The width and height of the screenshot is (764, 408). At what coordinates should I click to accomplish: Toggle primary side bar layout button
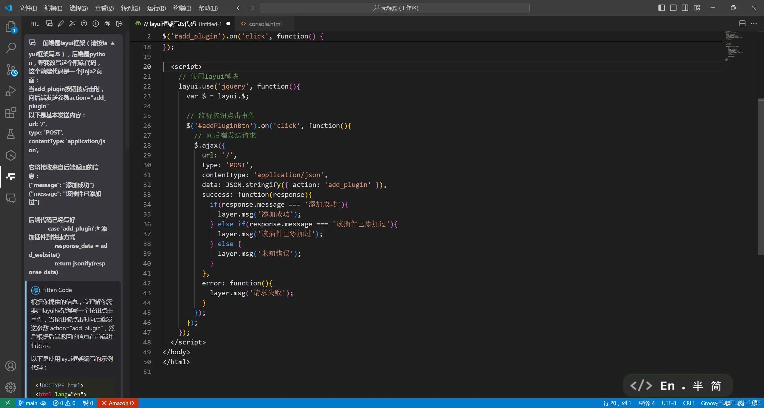661,8
